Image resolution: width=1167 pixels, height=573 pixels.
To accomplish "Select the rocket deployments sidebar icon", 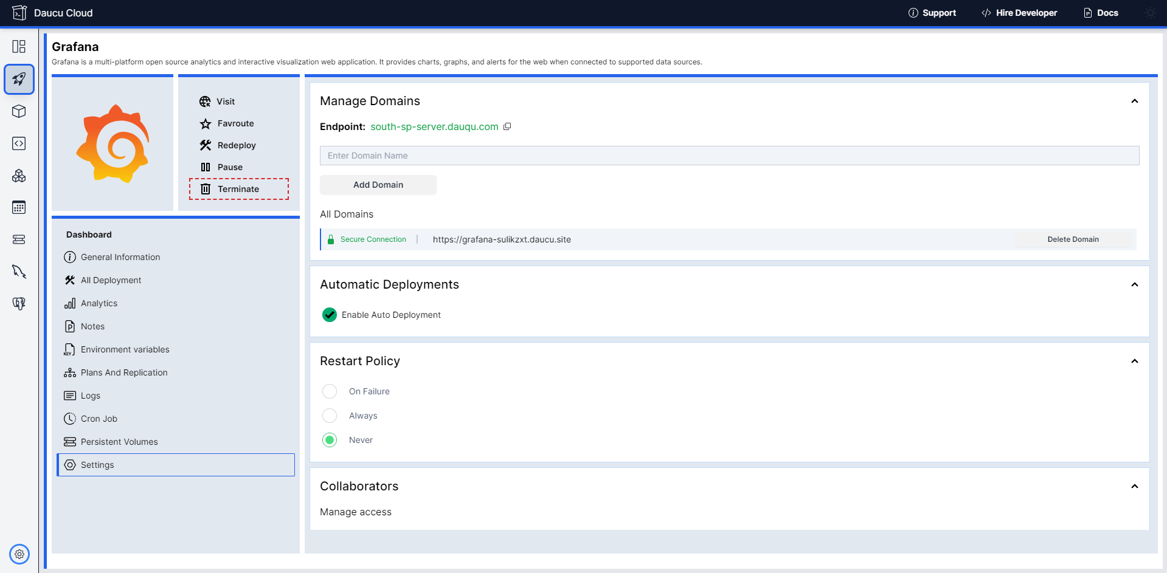I will tap(19, 79).
